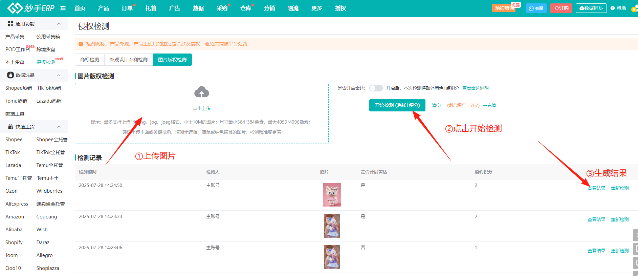View result for 14:23:06 record

[x=596, y=251]
